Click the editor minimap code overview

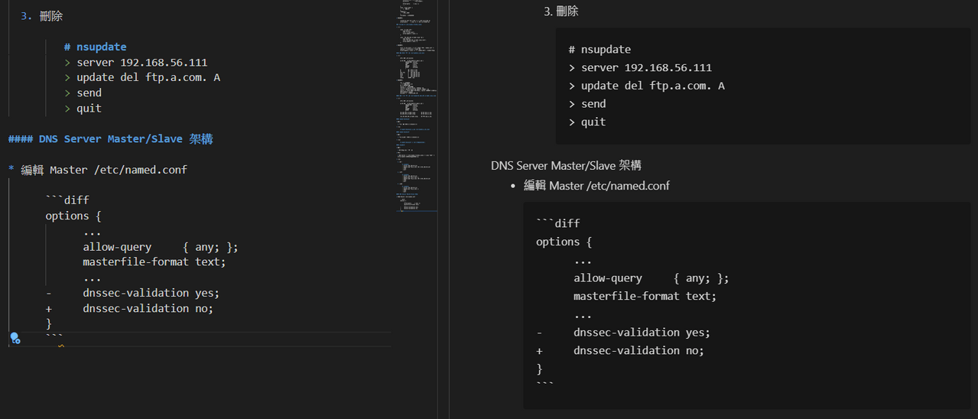click(418, 107)
